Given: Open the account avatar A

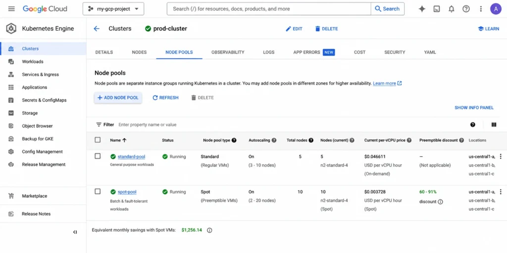Looking at the screenshot, I should 496,9.
